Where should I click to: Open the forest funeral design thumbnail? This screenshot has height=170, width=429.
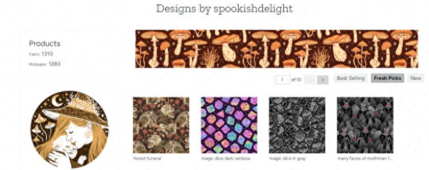point(161,125)
